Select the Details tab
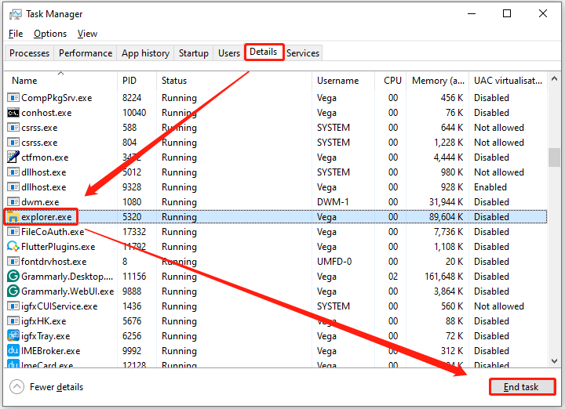The width and height of the screenshot is (565, 409). [x=264, y=52]
